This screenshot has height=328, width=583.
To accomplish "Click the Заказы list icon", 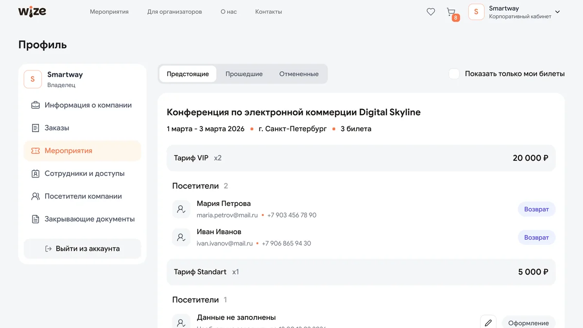I will tap(35, 128).
